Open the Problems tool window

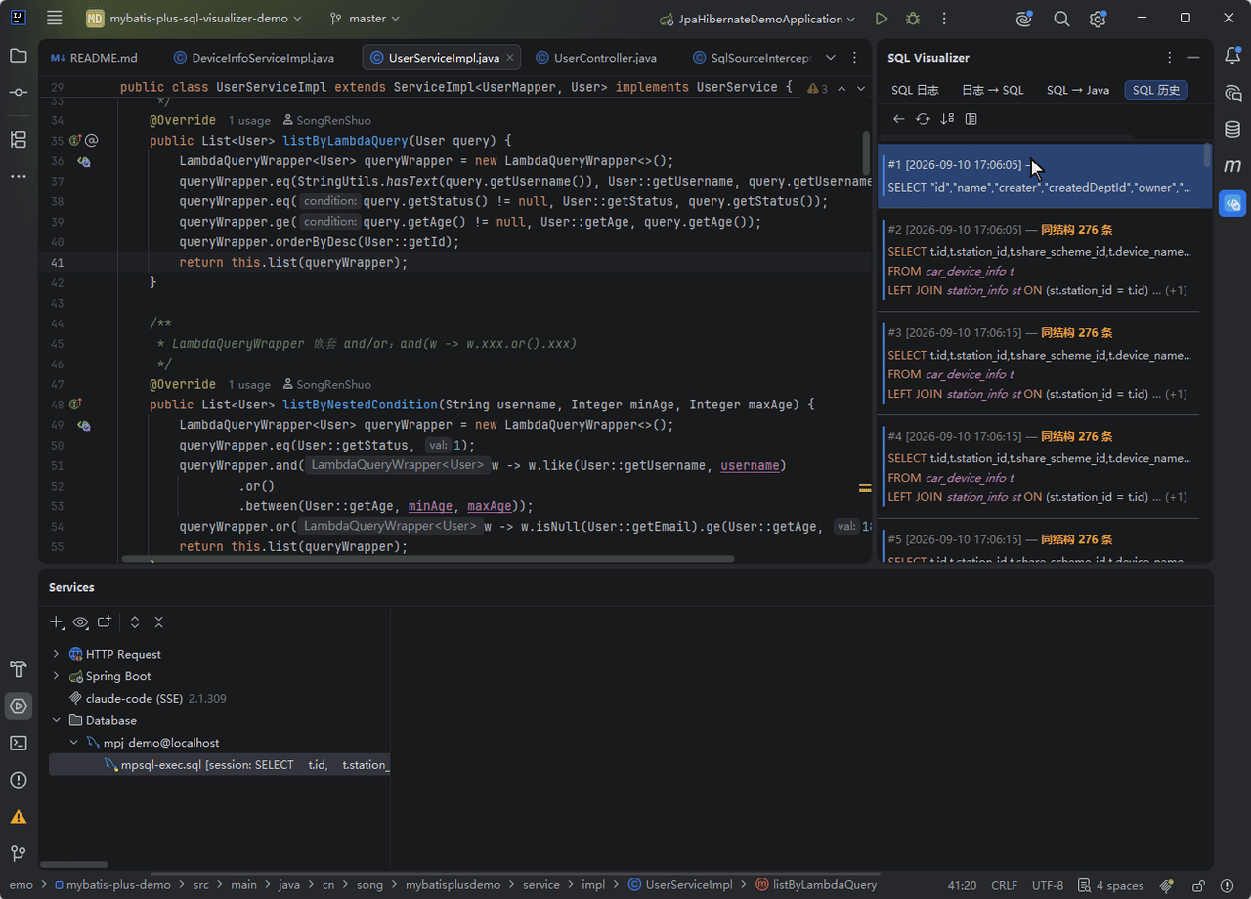coord(19,780)
